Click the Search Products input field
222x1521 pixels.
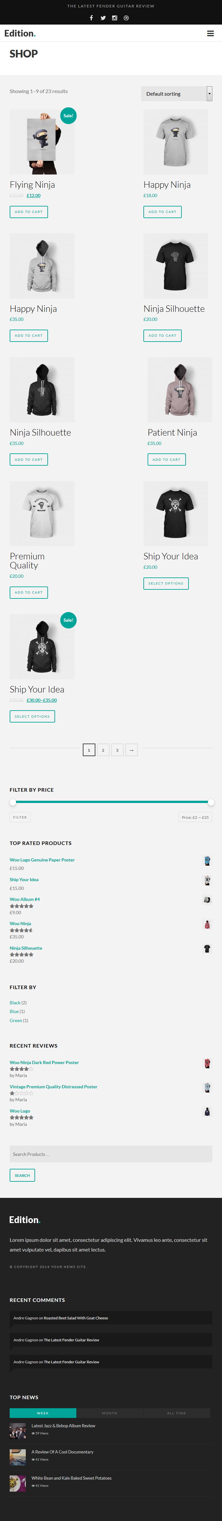click(111, 1154)
